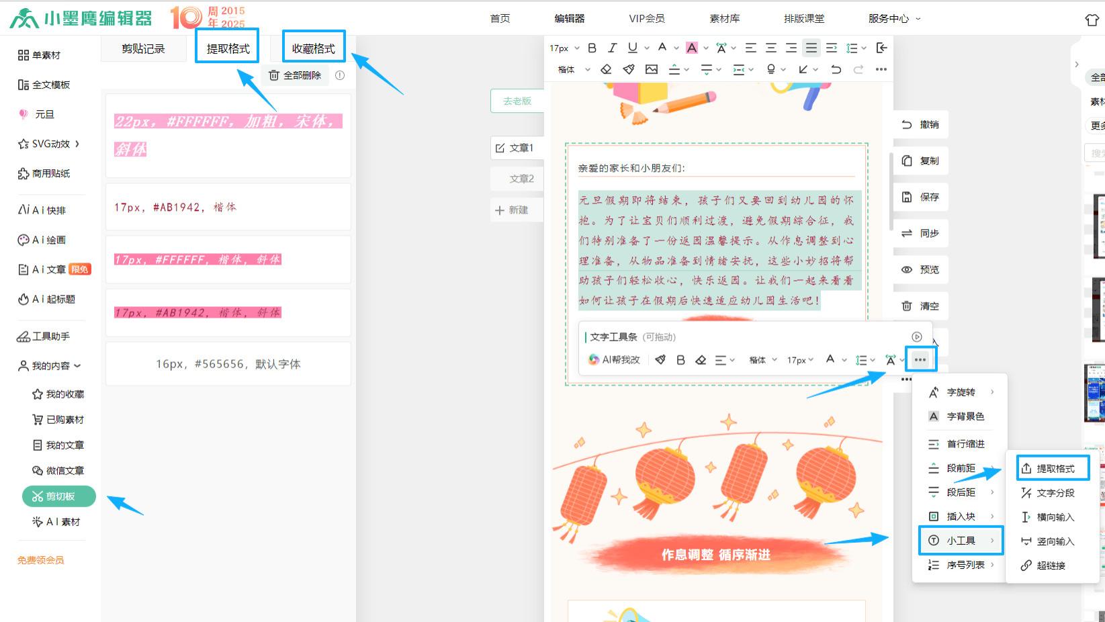The image size is (1105, 622).
Task: Click the Italic formatting icon
Action: point(611,48)
